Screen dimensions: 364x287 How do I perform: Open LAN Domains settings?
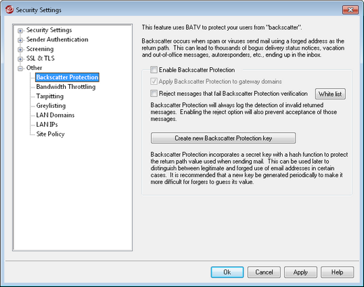pos(55,115)
